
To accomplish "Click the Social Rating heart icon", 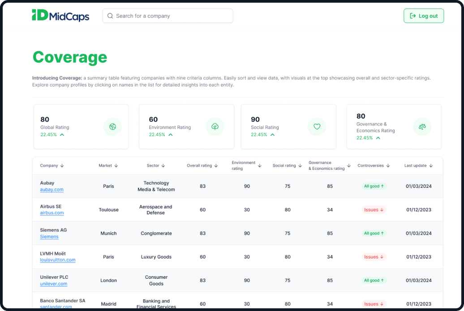I will pos(317,127).
